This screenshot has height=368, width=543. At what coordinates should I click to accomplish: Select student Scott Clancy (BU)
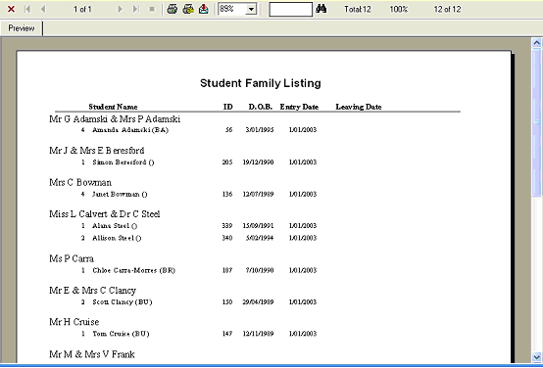point(123,302)
